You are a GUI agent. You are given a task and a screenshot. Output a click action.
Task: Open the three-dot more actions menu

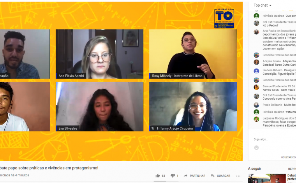(x=238, y=176)
